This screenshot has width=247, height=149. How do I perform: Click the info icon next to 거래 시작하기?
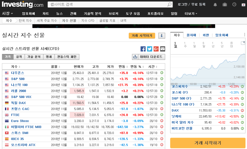coord(161,36)
